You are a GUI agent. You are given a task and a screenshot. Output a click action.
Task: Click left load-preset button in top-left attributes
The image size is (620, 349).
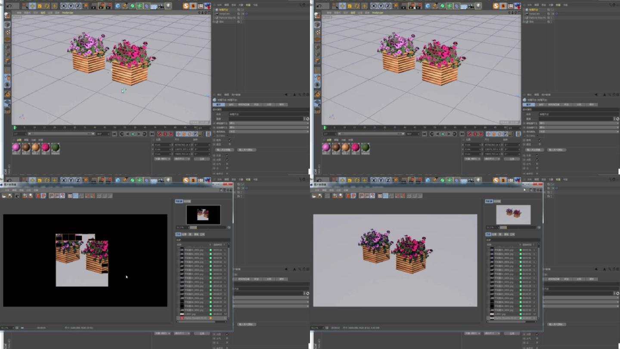point(224,150)
